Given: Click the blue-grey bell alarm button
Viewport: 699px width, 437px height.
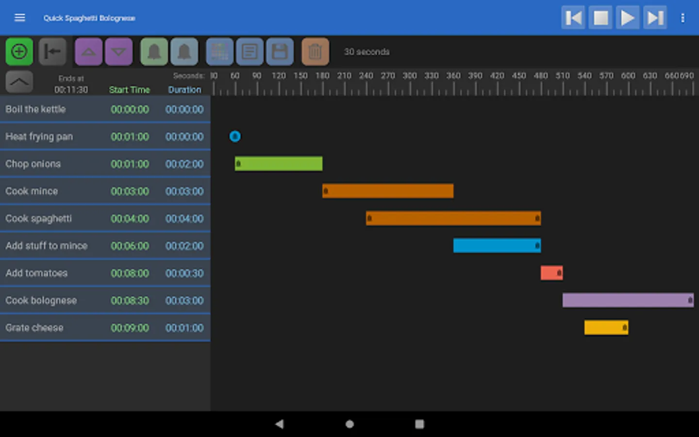Looking at the screenshot, I should (x=184, y=51).
